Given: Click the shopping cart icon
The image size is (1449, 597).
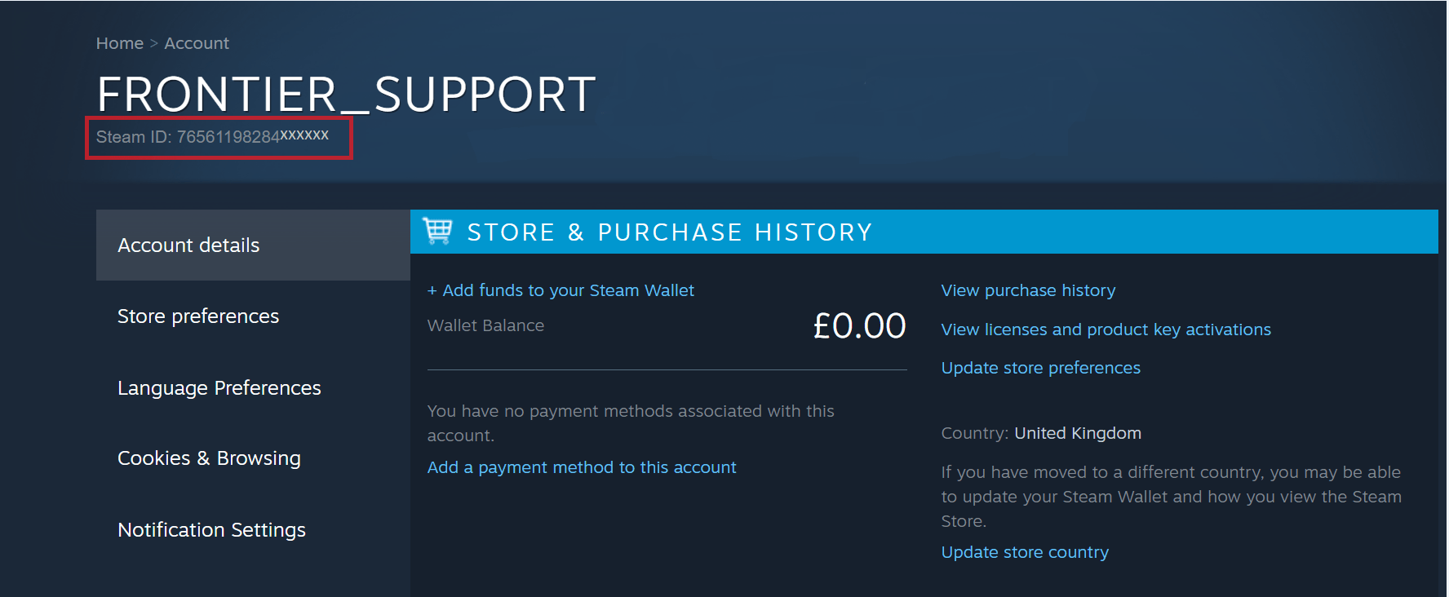Looking at the screenshot, I should point(437,232).
